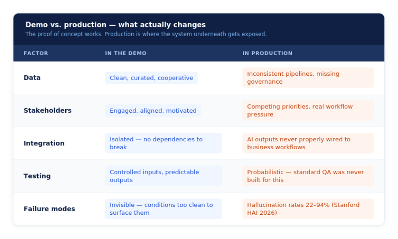Click the Stakeholders row label

pyautogui.click(x=48, y=110)
